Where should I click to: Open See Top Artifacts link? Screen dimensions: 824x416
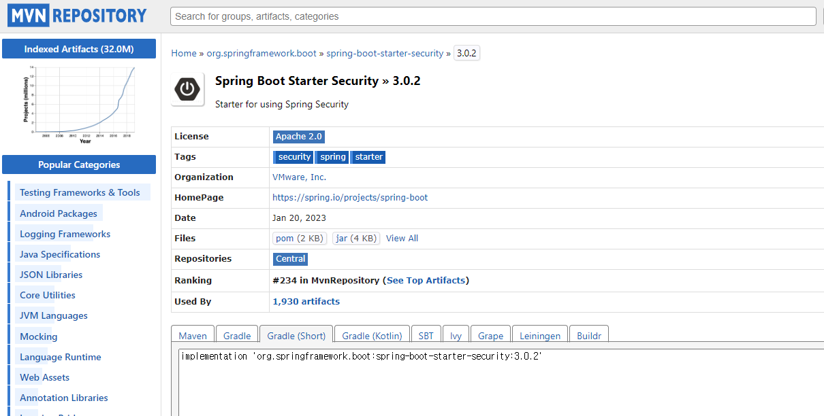pos(426,280)
